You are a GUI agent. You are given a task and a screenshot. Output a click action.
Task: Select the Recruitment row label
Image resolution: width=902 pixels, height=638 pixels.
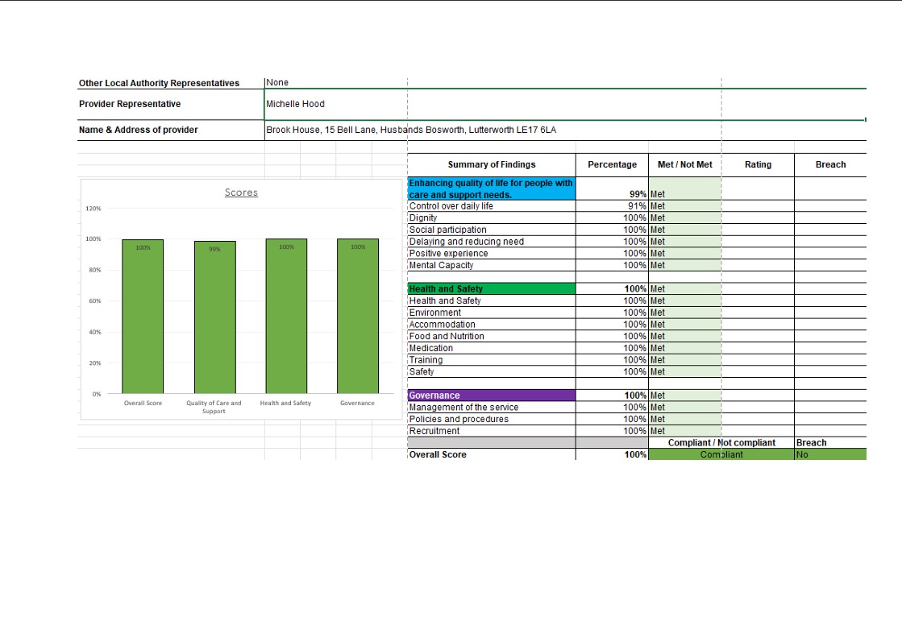434,431
